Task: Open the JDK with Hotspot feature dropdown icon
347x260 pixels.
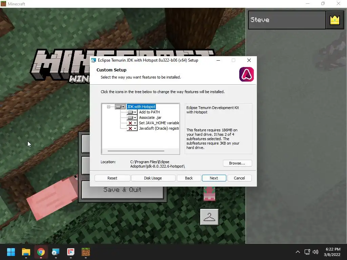Action: (x=120, y=107)
